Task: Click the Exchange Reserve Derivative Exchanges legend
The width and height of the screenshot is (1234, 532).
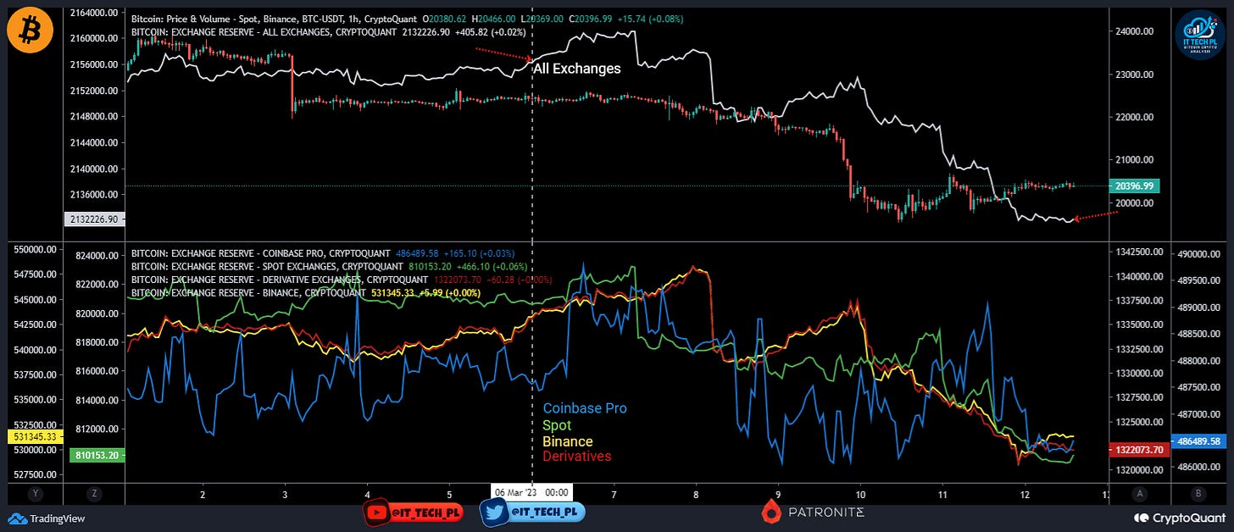Action: (x=280, y=280)
